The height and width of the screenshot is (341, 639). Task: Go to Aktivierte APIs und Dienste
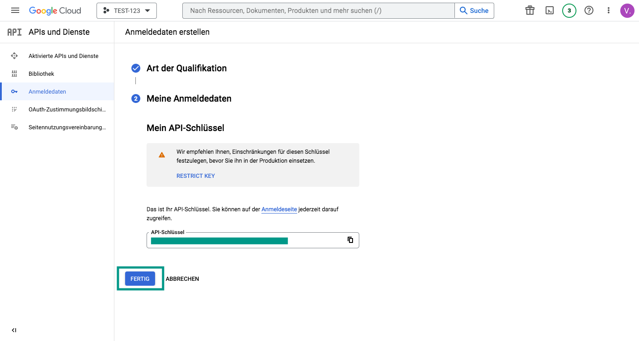pyautogui.click(x=63, y=56)
